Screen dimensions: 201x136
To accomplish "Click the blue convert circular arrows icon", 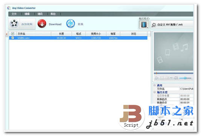I will pyautogui.click(x=70, y=24).
